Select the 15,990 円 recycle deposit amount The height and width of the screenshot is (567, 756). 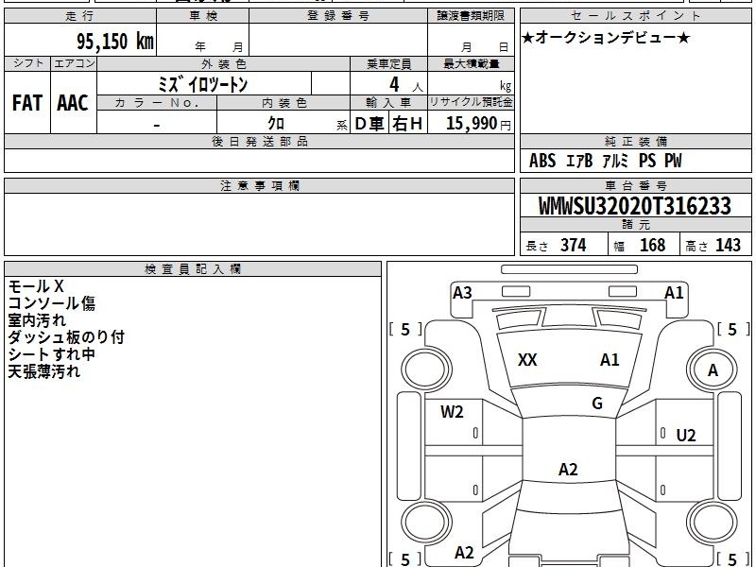click(478, 124)
